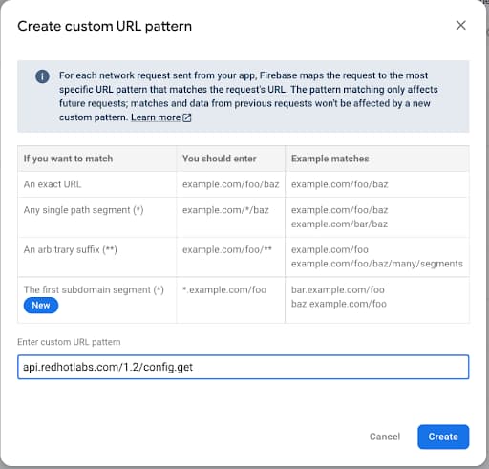Viewport: 489px width, 469px height.
Task: Click the 'bar.example.com/foo' example match
Action: click(338, 289)
